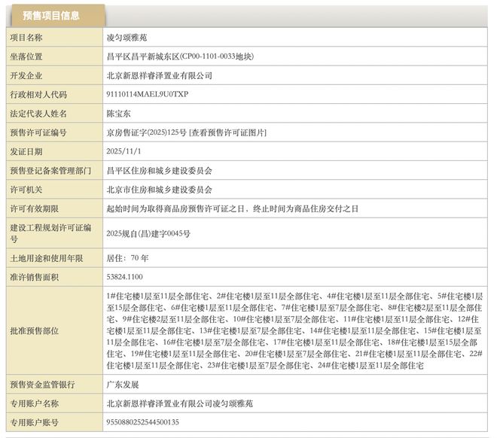The image size is (497, 438).
Task: Open the 查看预售许可证图片 link
Action: click(228, 132)
